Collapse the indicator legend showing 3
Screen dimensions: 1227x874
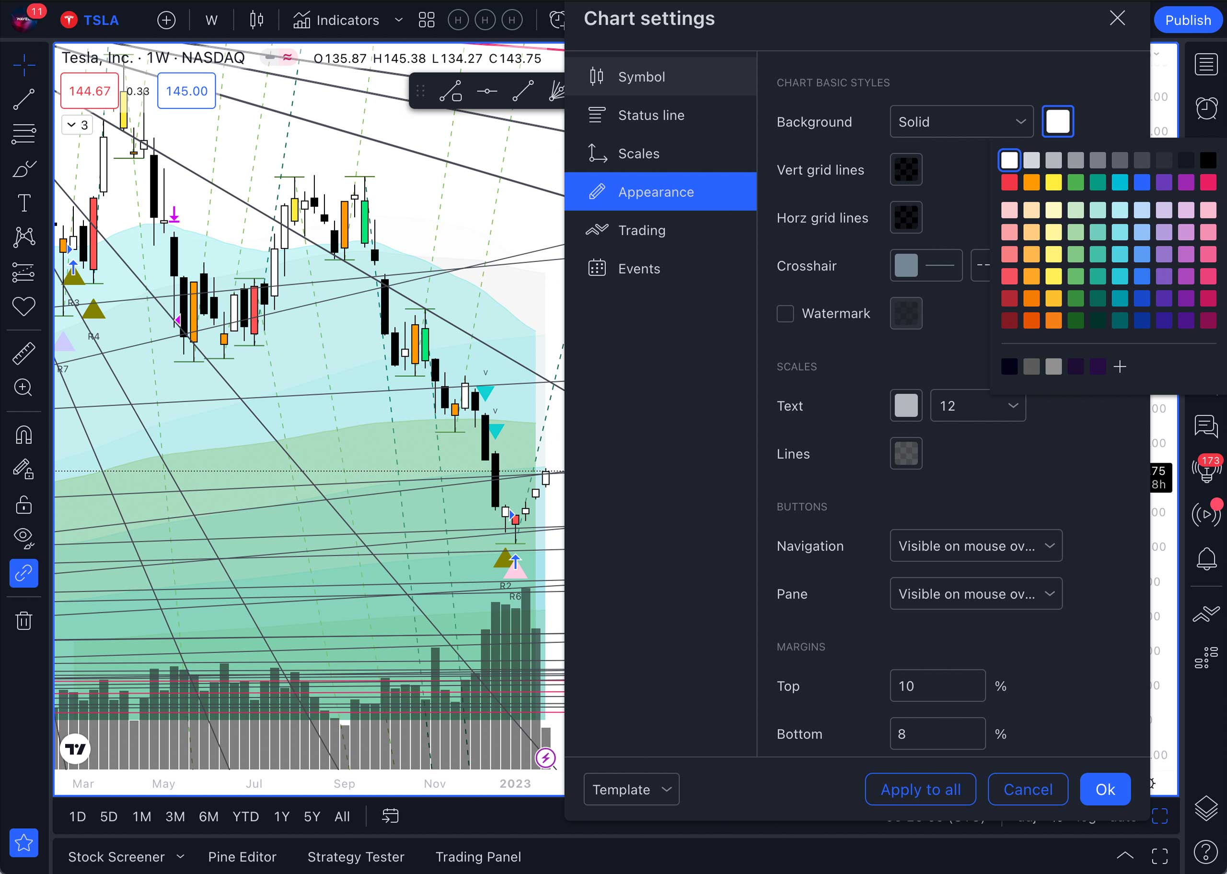pyautogui.click(x=78, y=125)
